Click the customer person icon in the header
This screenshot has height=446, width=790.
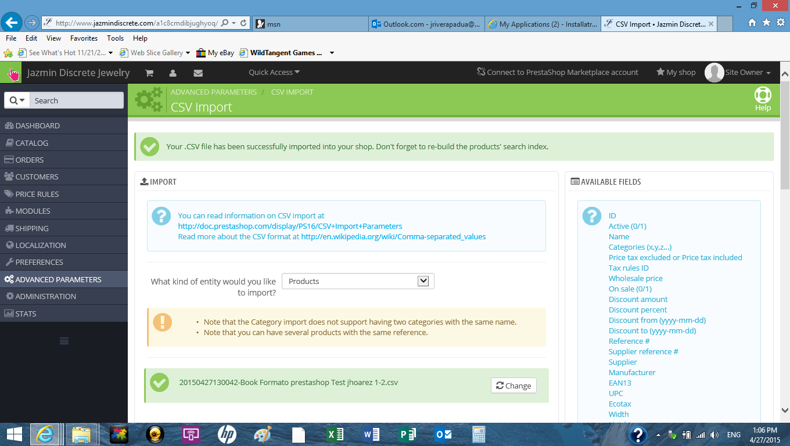[x=173, y=73]
